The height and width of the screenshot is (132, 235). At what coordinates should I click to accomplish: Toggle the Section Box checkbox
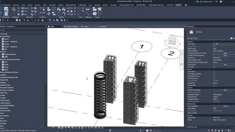click(214, 85)
